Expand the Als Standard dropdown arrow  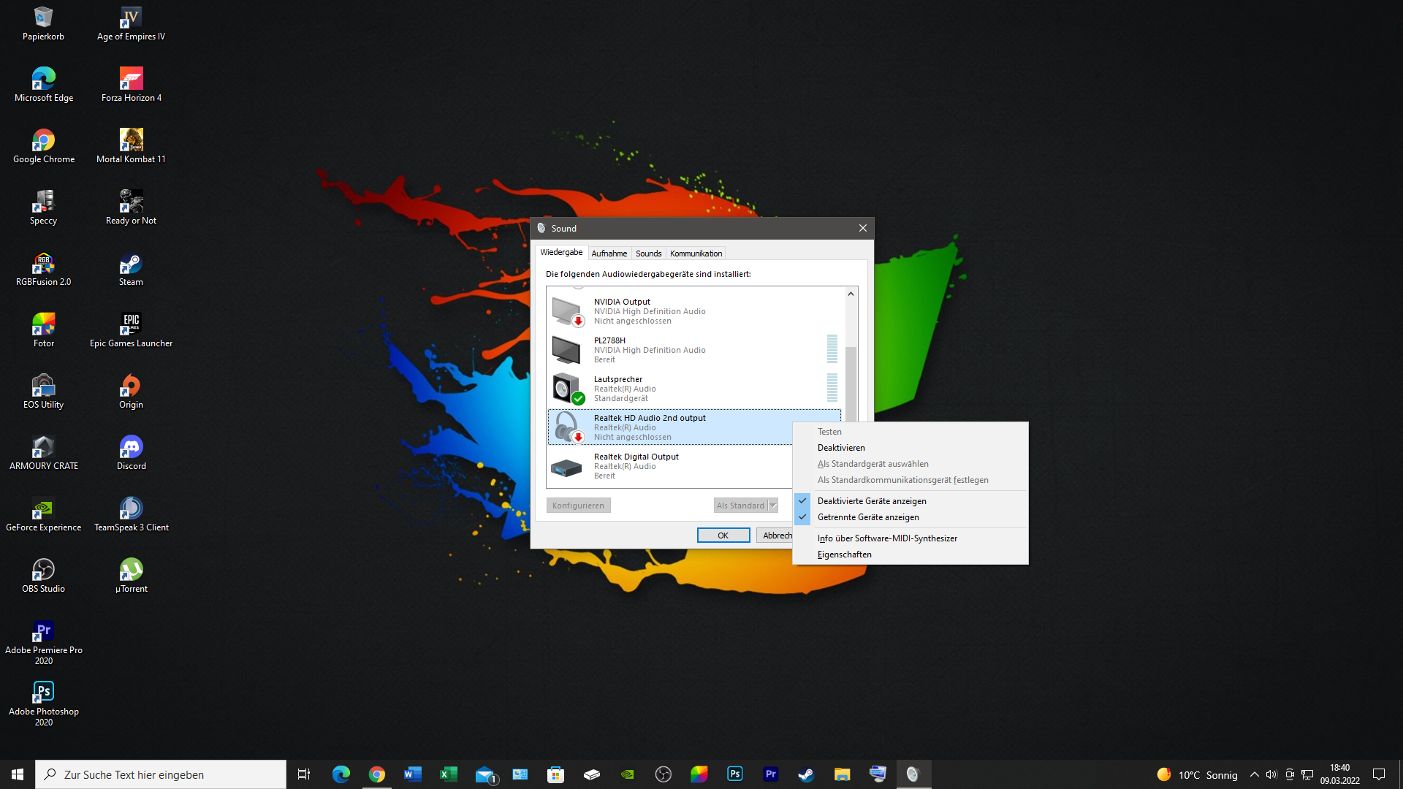pyautogui.click(x=773, y=506)
